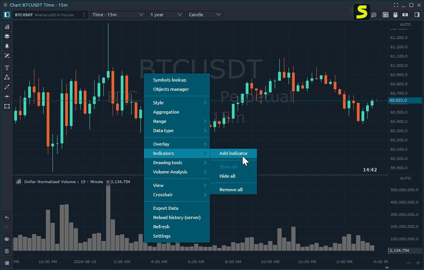This screenshot has width=424, height=270.
Task: Select the trend line drawing tool
Action: (x=7, y=87)
